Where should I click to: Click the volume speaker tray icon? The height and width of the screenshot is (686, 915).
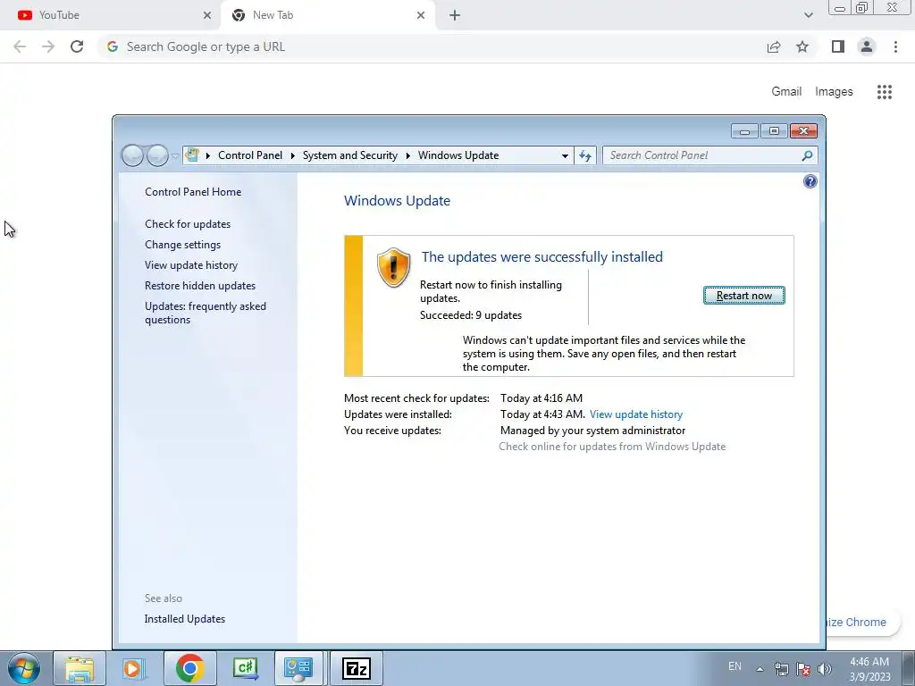[x=824, y=669]
